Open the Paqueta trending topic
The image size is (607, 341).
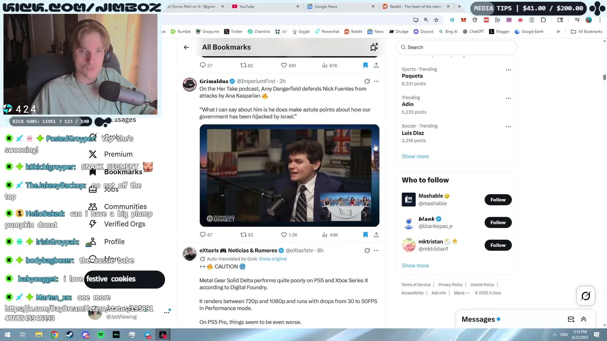tap(412, 76)
